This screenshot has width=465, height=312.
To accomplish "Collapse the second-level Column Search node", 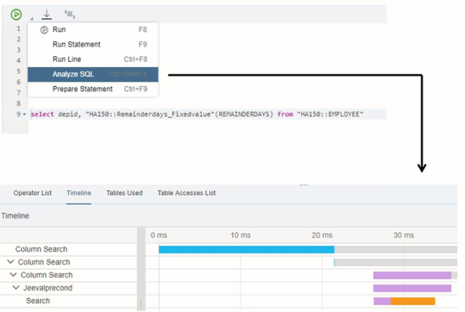I will click(x=10, y=262).
